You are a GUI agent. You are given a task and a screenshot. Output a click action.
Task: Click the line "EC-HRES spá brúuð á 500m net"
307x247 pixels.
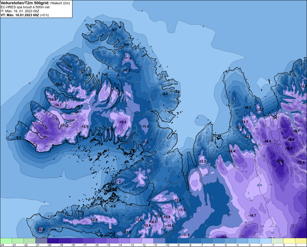(x=25, y=7)
